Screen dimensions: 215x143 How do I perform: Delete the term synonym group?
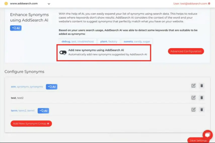202,109
